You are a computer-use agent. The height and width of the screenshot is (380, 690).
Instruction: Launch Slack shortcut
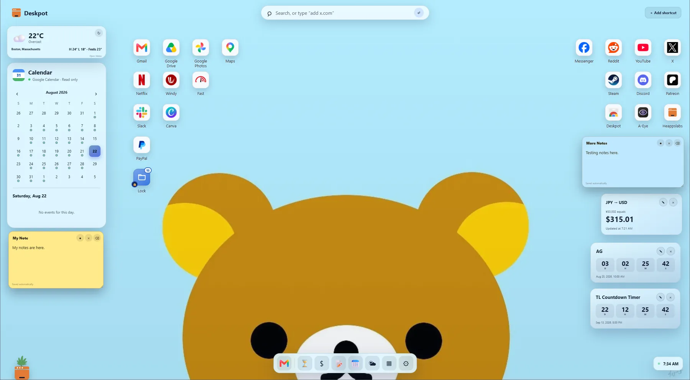pyautogui.click(x=141, y=113)
